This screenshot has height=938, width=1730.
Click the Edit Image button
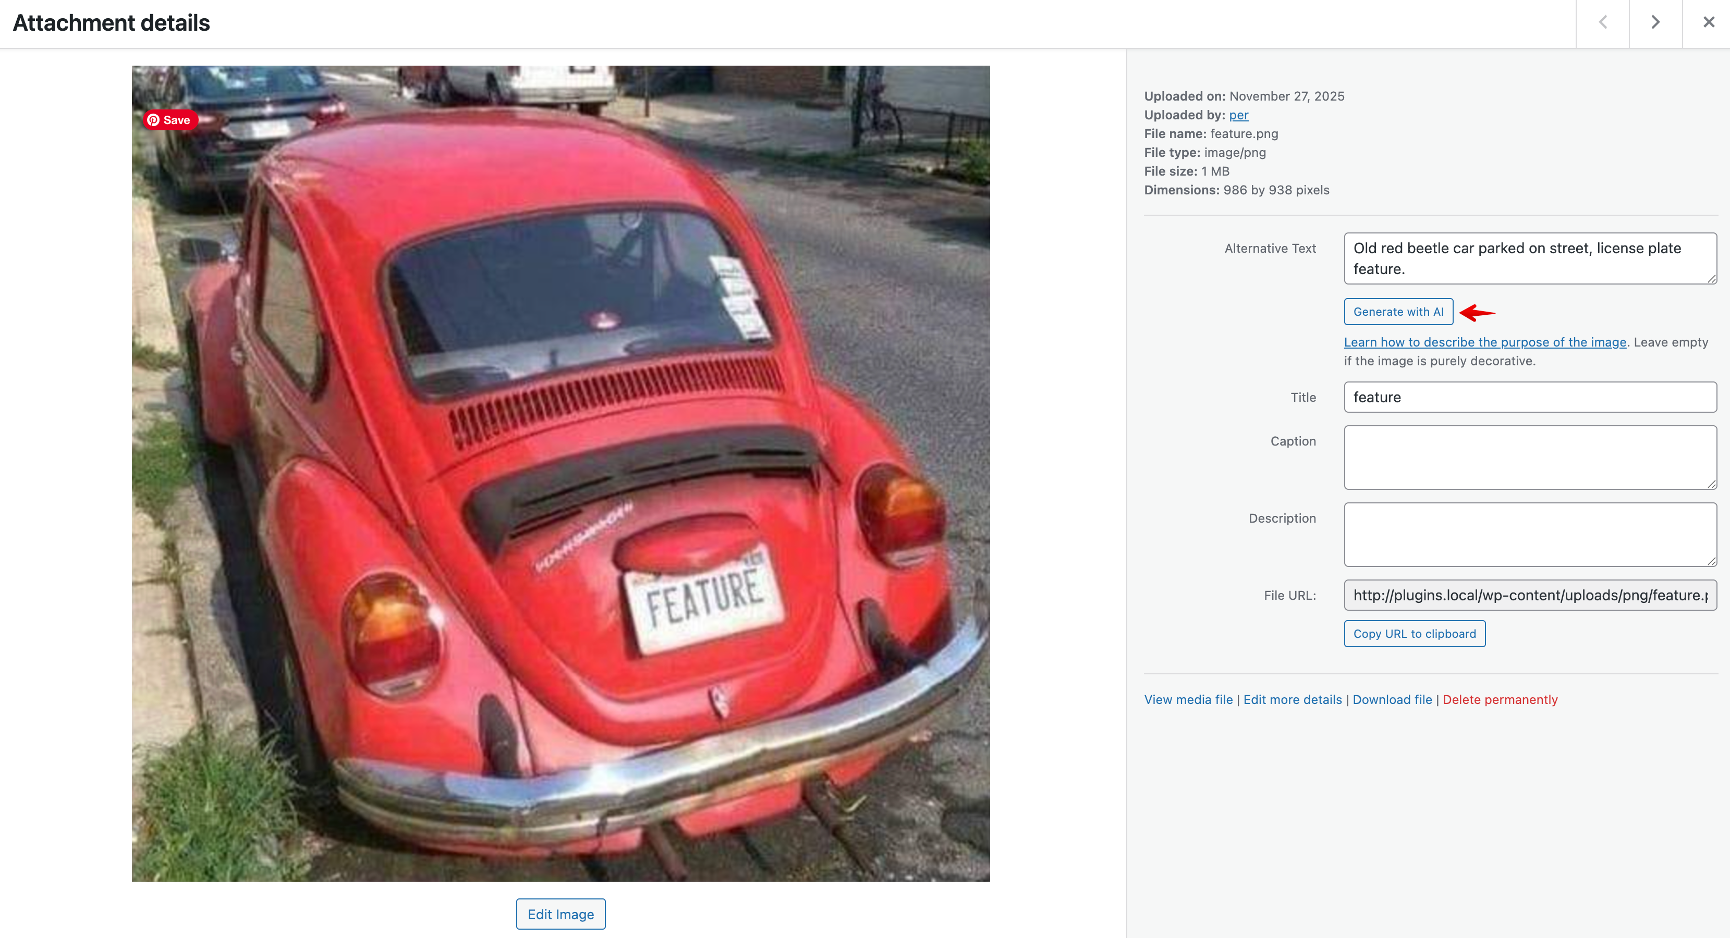click(561, 914)
